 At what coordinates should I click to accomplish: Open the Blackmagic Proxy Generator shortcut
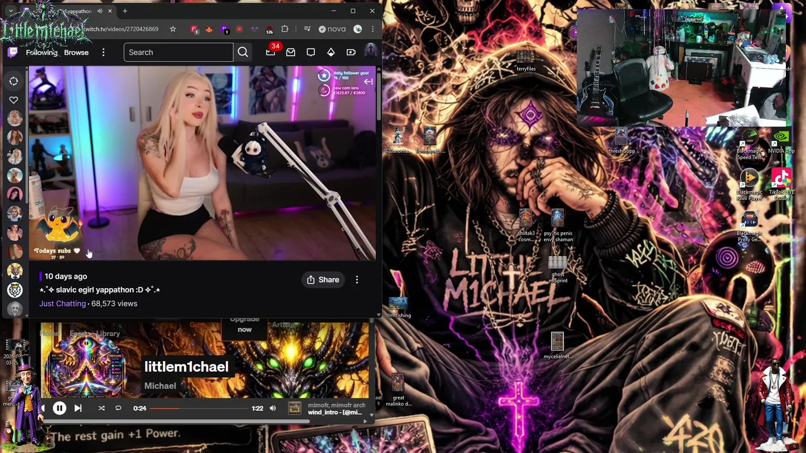tap(749, 227)
